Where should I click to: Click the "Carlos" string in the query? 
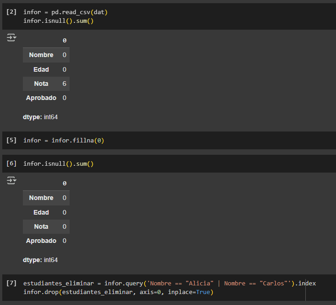[x=273, y=284]
